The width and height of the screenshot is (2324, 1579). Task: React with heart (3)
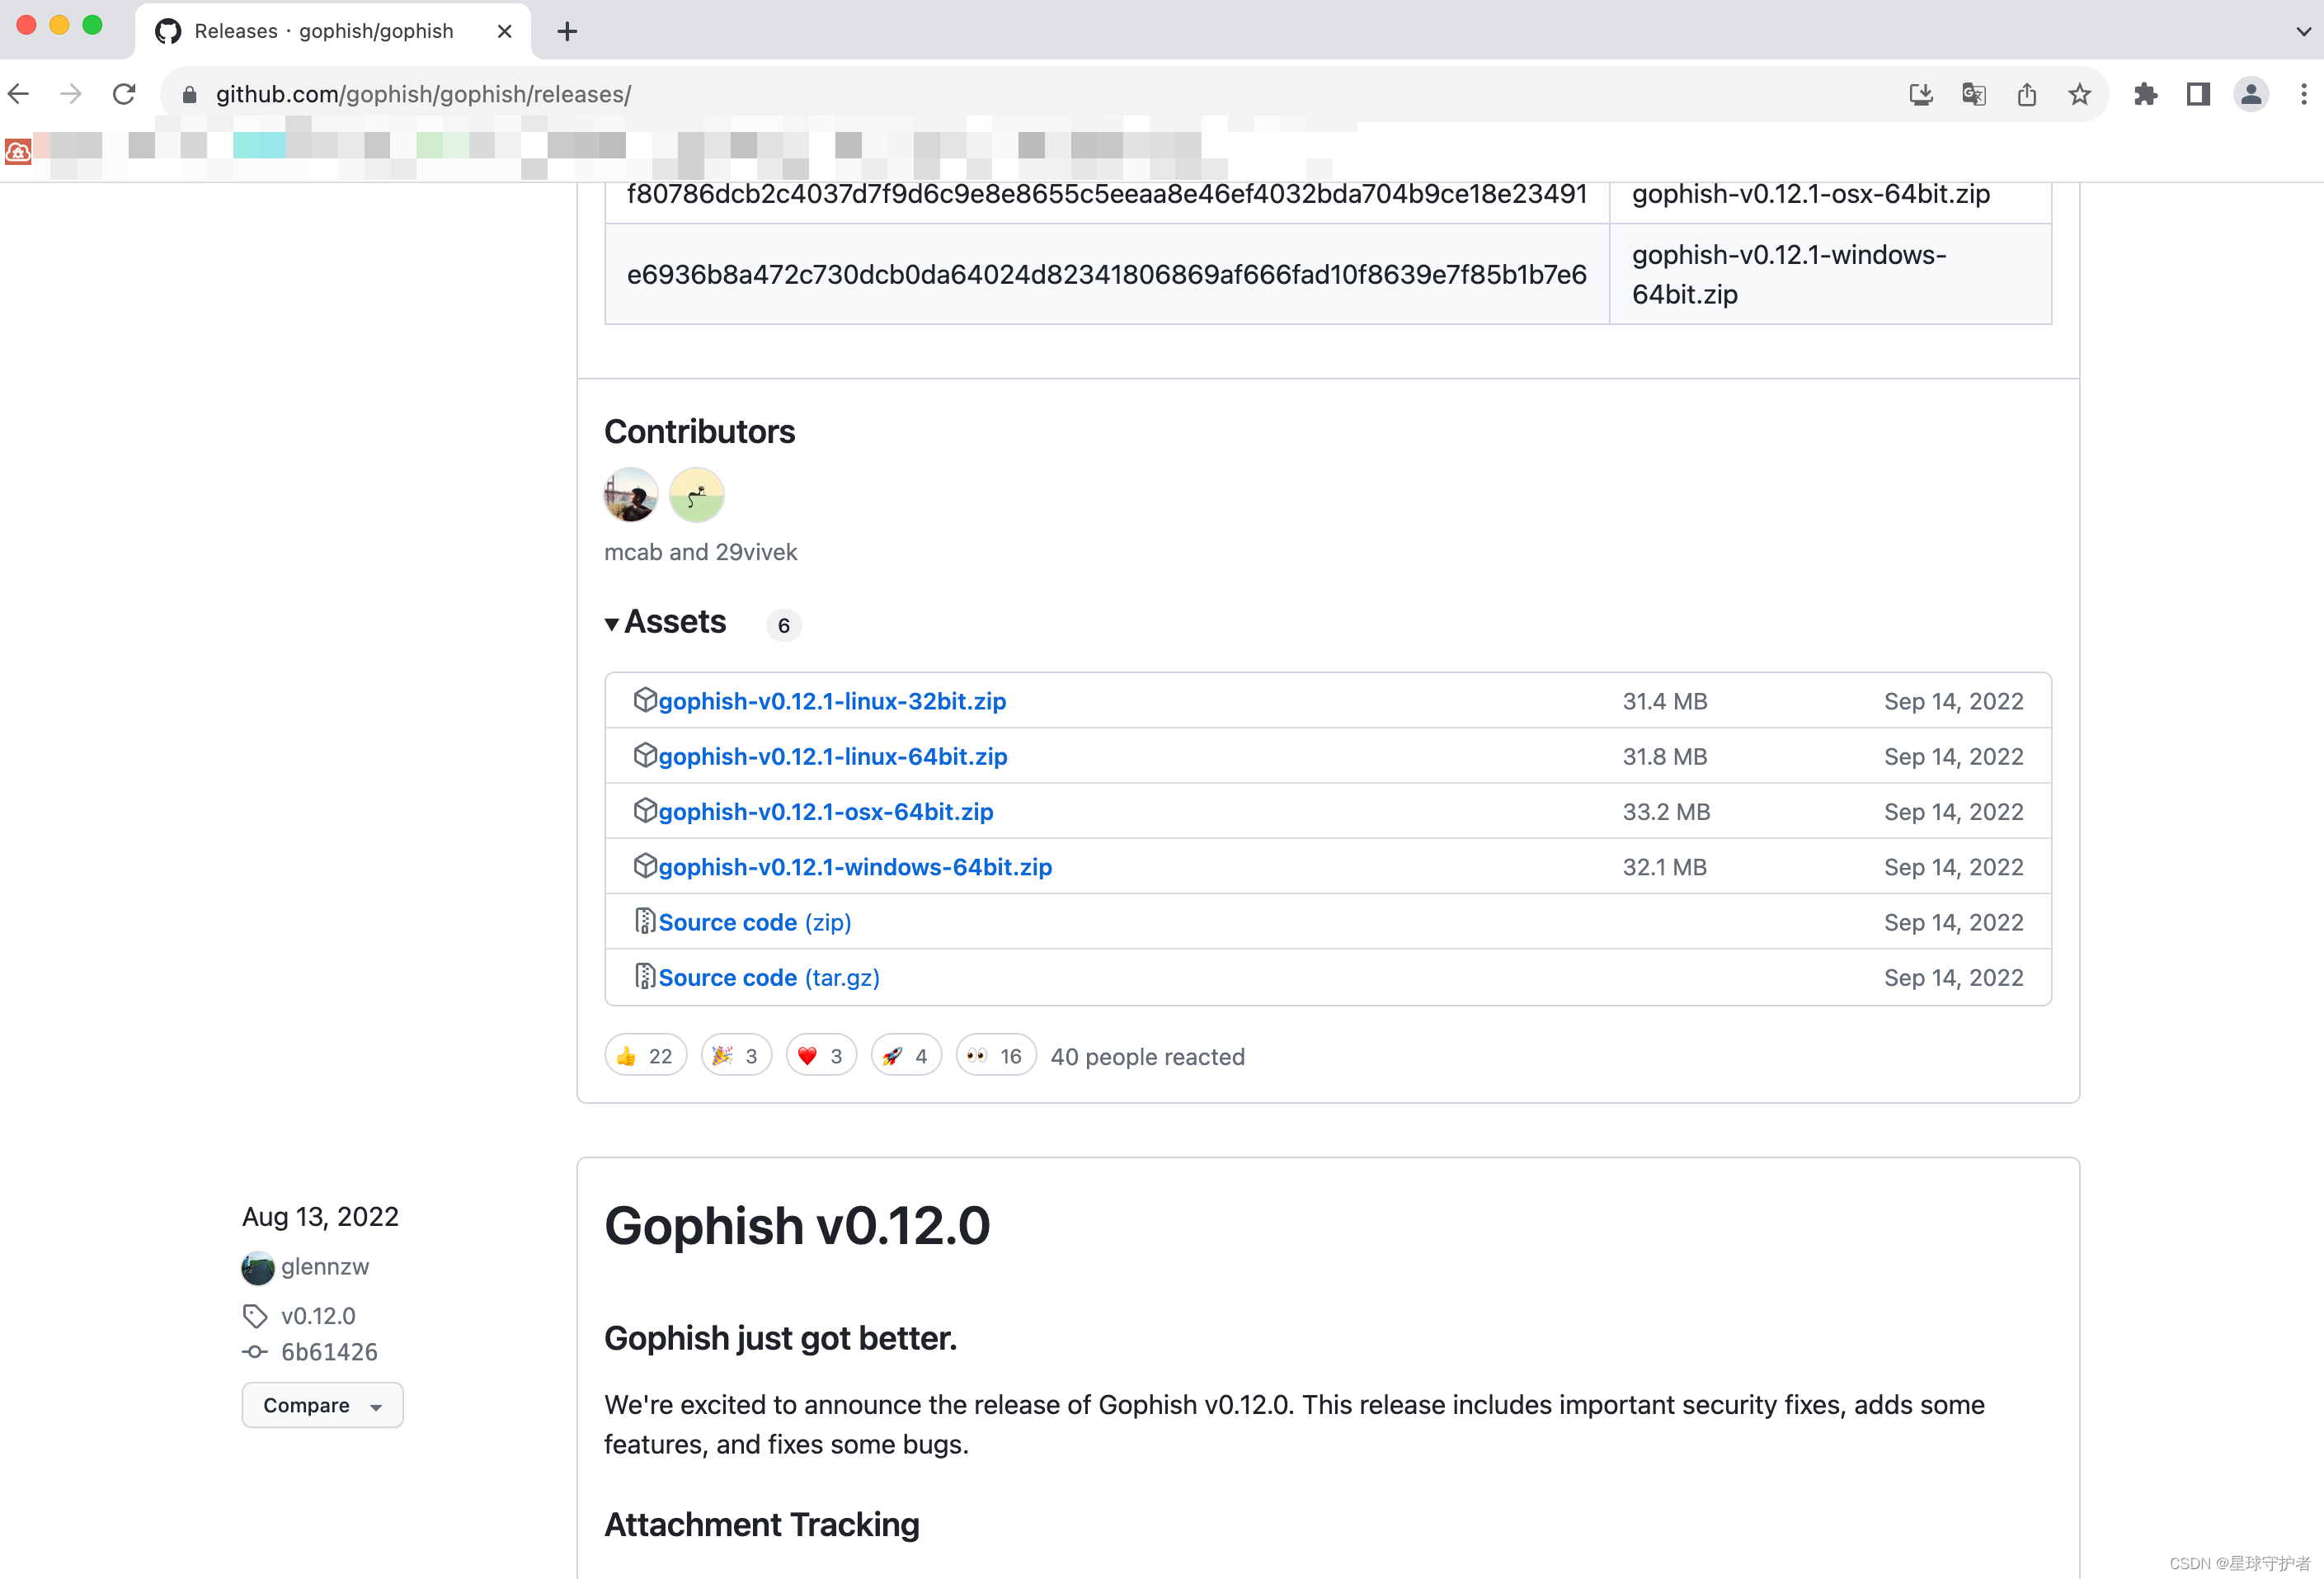(821, 1056)
